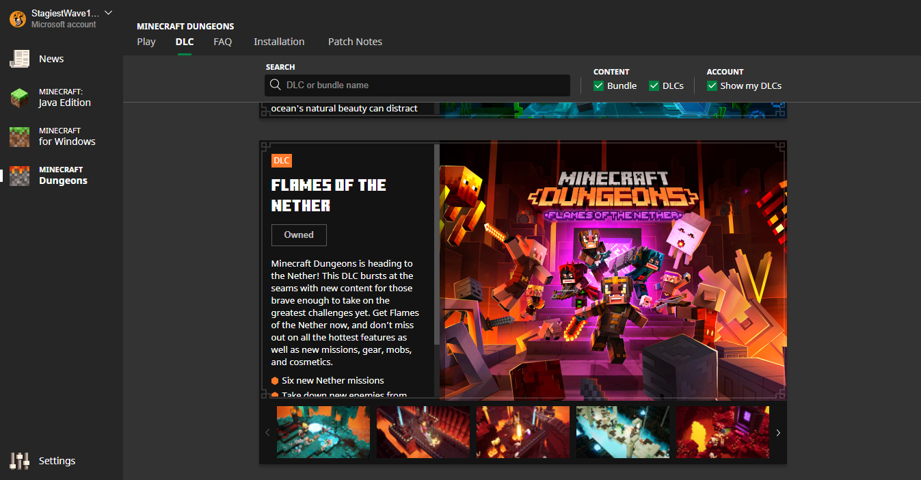This screenshot has width=921, height=480.
Task: Open the second red fortress screenshot thumbnail
Action: coord(423,432)
